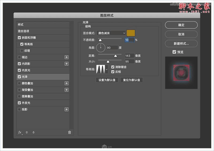Click the plus icon beside 渐变叠加
The height and width of the screenshot is (151, 214).
[66, 90]
